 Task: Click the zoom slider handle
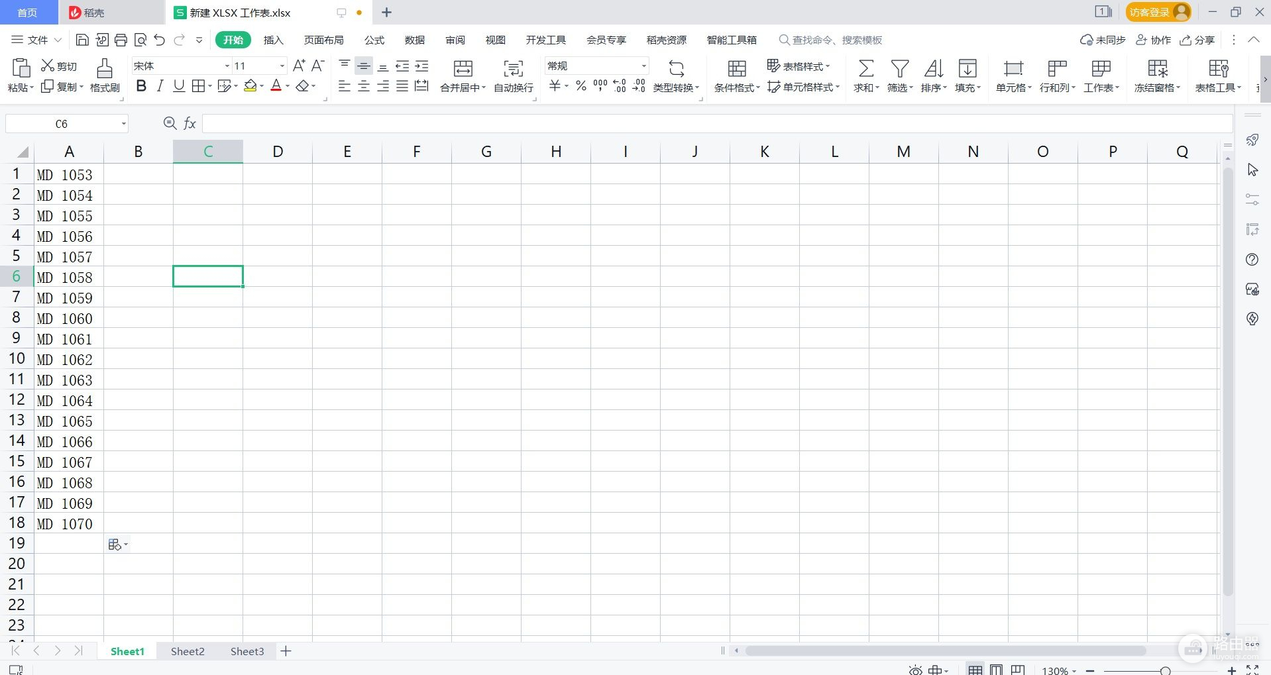coord(1165,671)
